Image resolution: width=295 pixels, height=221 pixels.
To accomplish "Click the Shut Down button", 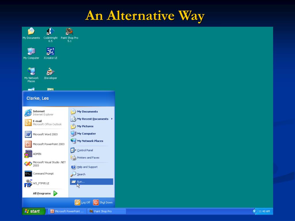I will [103, 202].
